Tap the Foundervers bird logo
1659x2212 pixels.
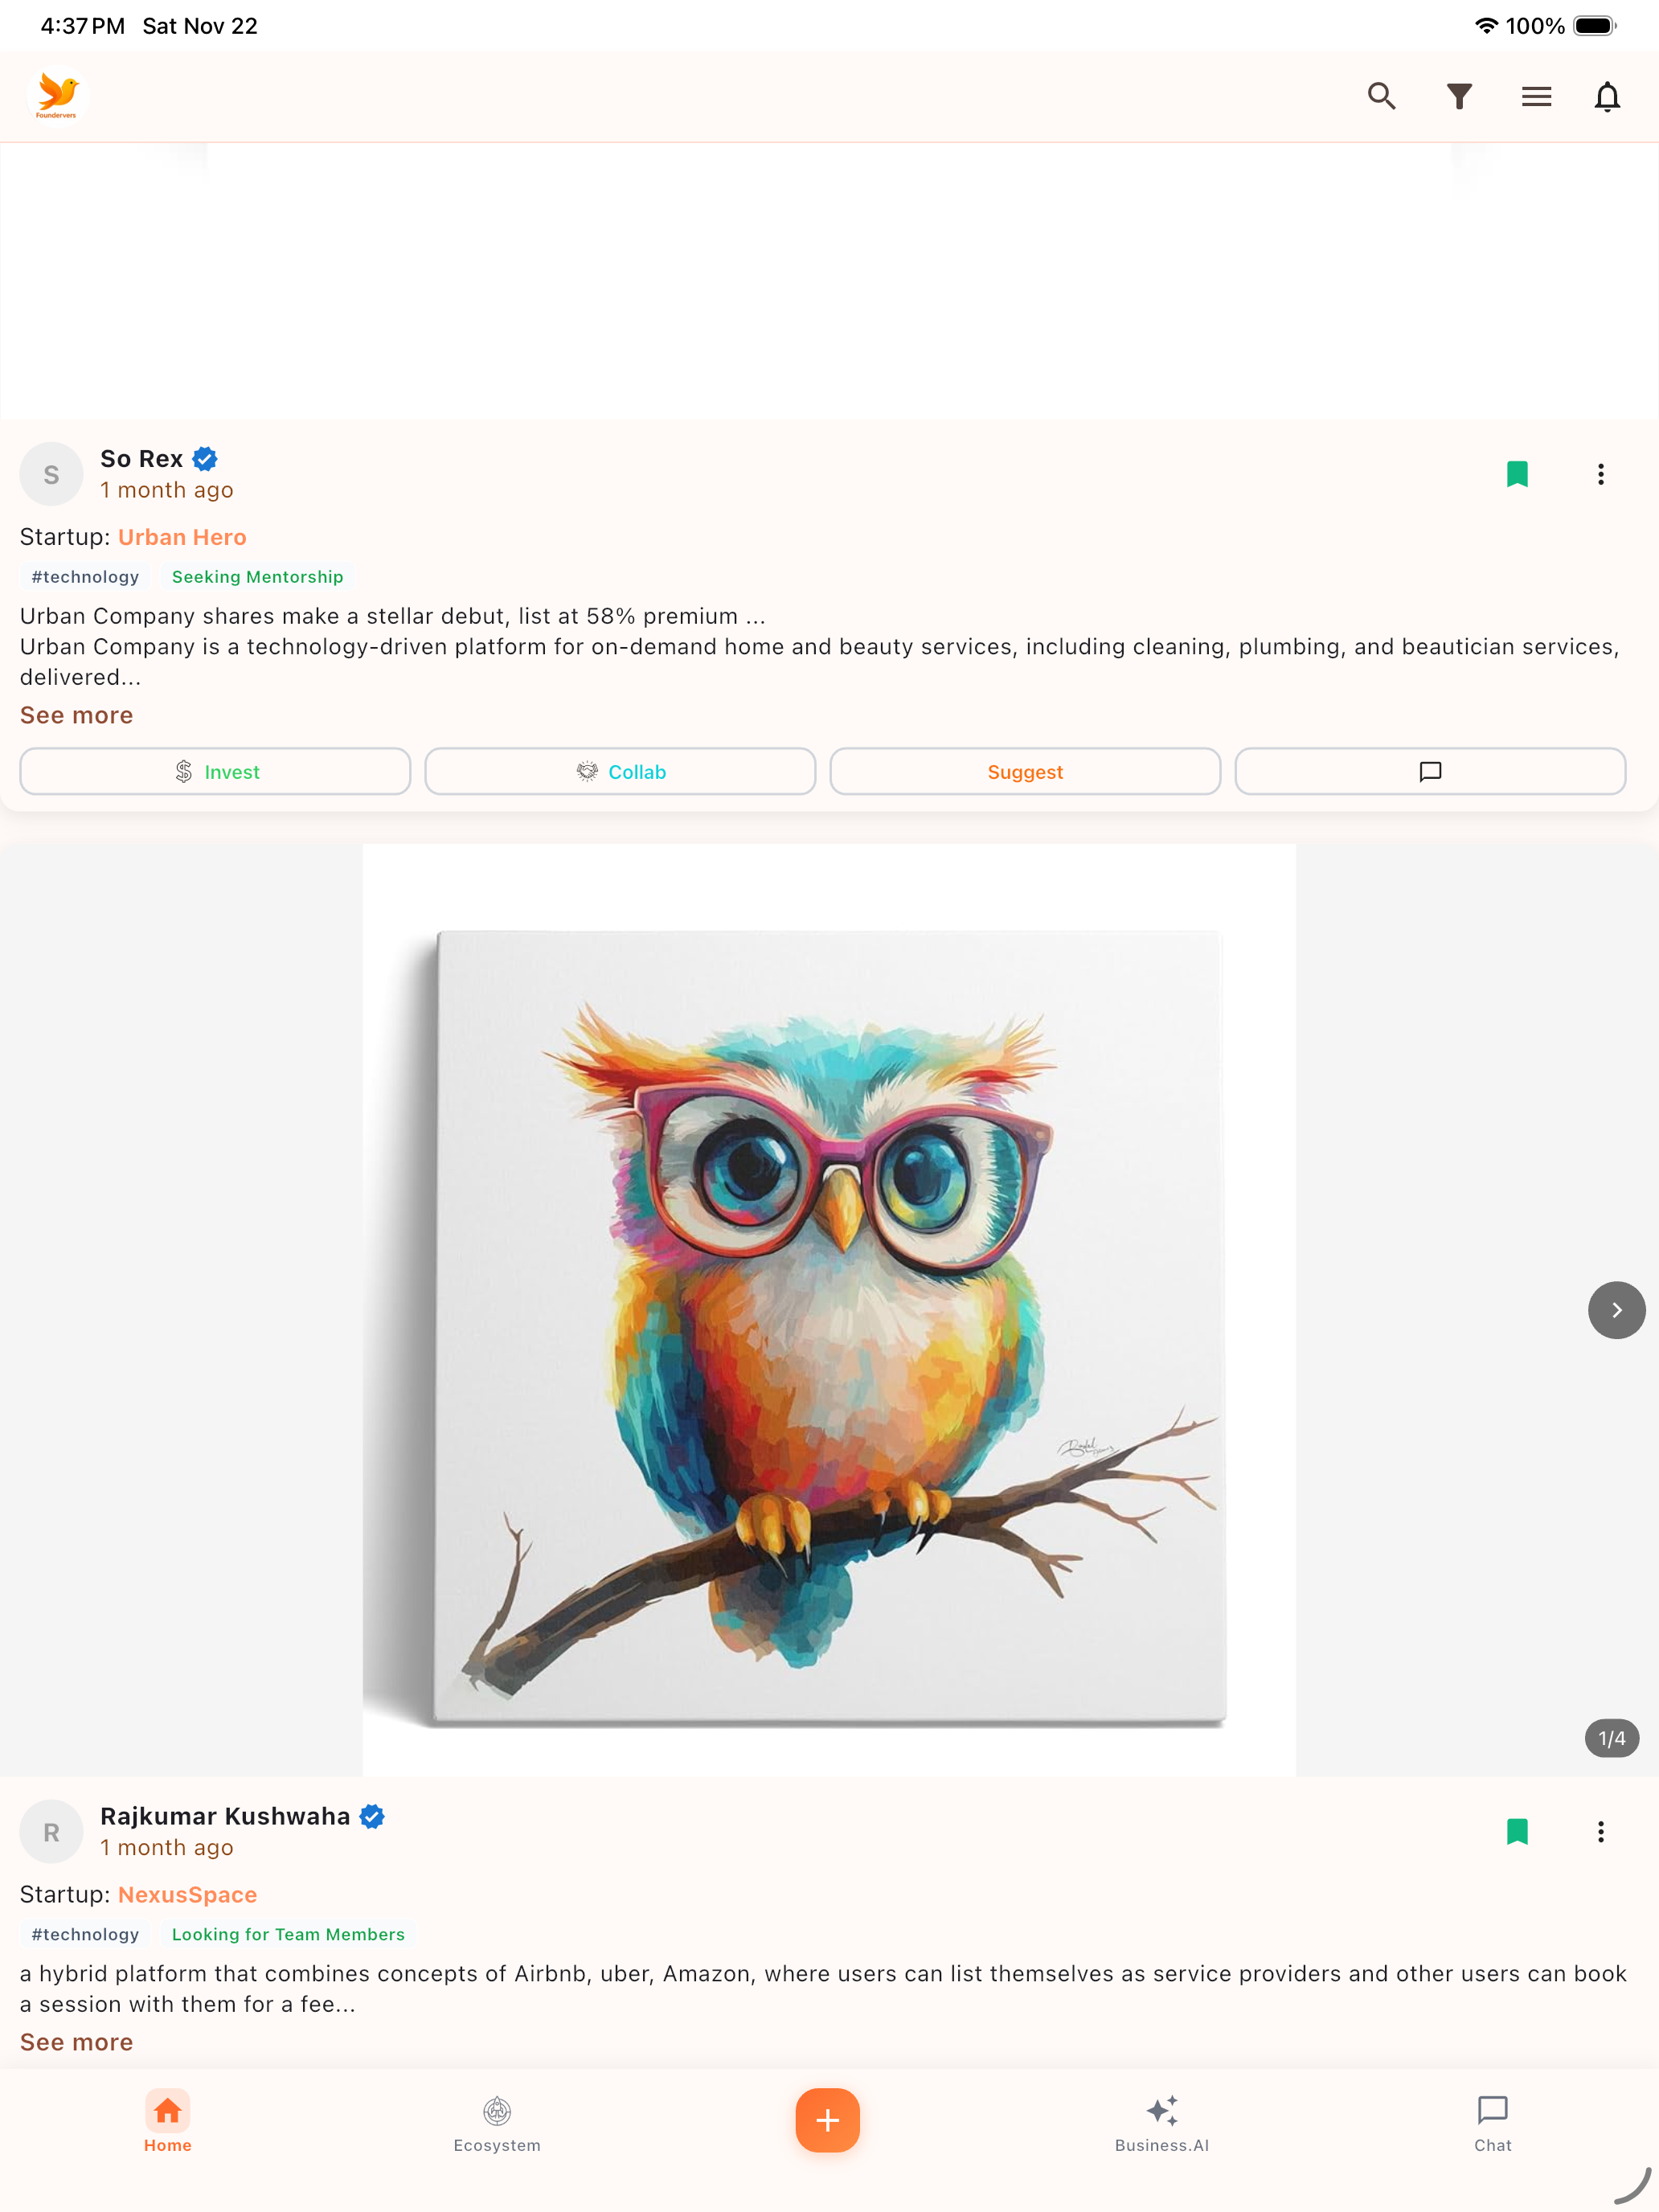coord(57,96)
